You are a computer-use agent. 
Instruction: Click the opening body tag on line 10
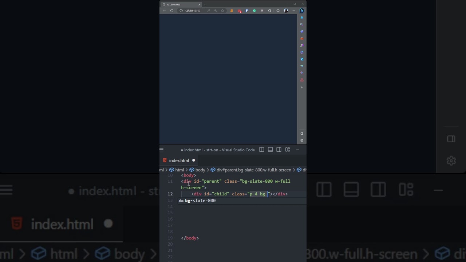click(x=189, y=175)
